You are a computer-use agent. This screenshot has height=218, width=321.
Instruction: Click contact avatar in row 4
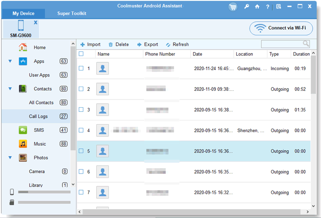pyautogui.click(x=103, y=130)
